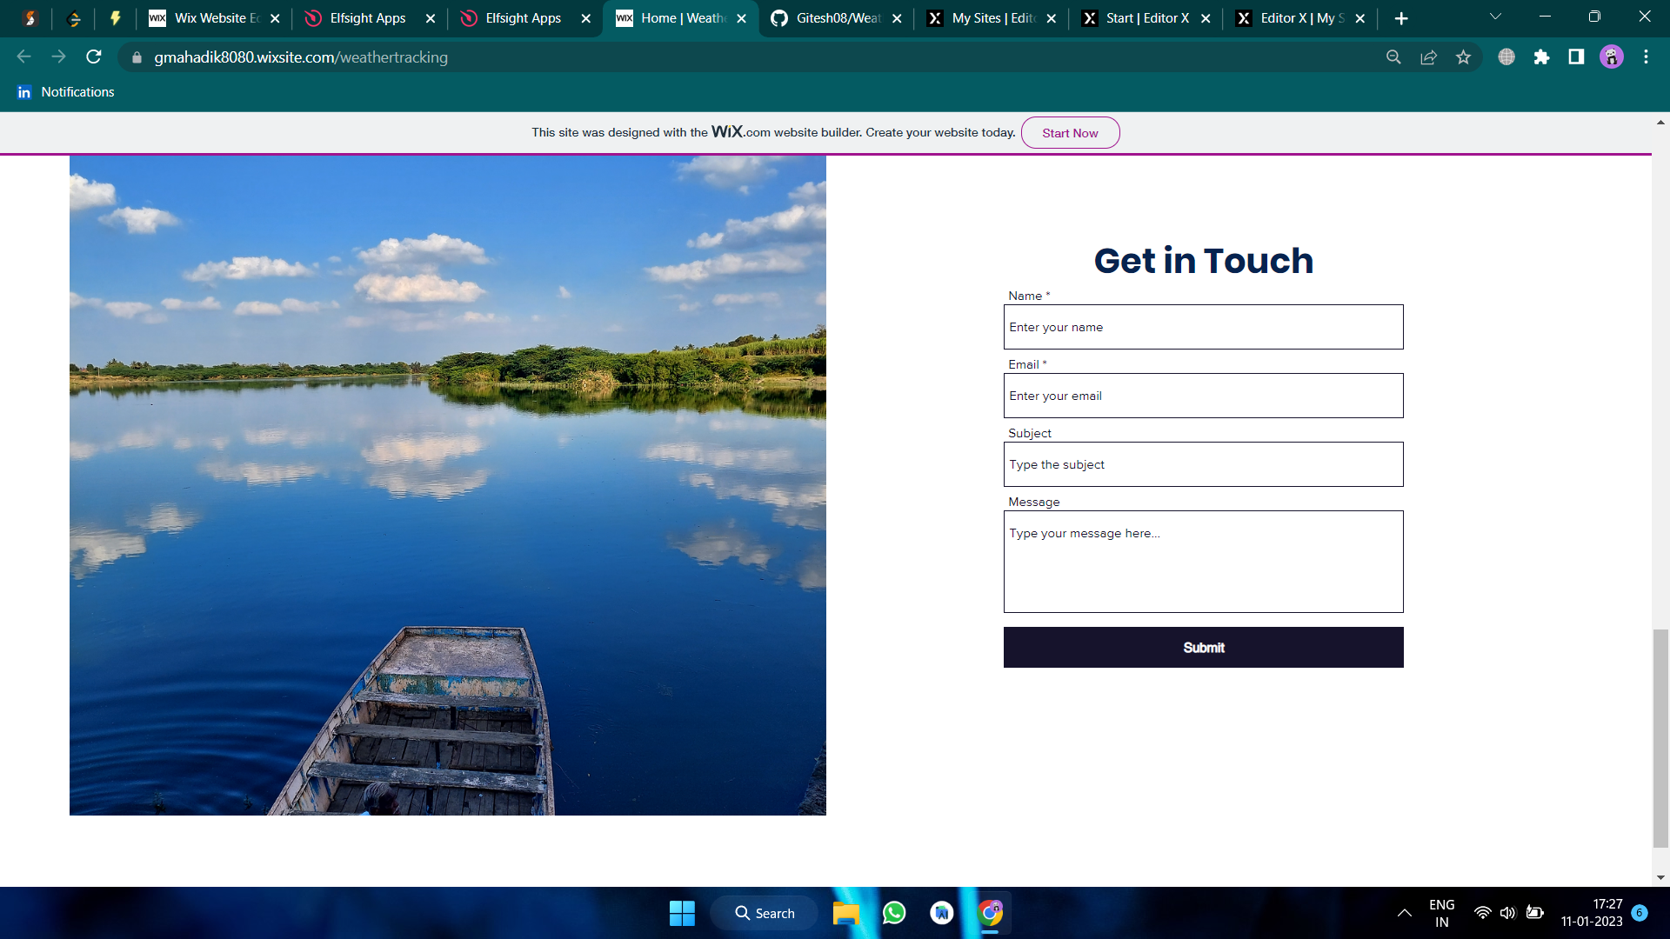This screenshot has width=1670, height=939.
Task: Open the browser extensions puzzle icon
Action: [x=1541, y=57]
